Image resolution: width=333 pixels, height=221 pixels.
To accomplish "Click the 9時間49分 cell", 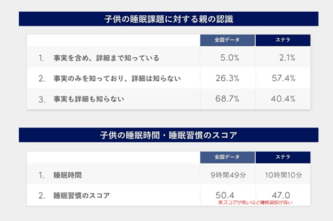I will click(x=228, y=175).
